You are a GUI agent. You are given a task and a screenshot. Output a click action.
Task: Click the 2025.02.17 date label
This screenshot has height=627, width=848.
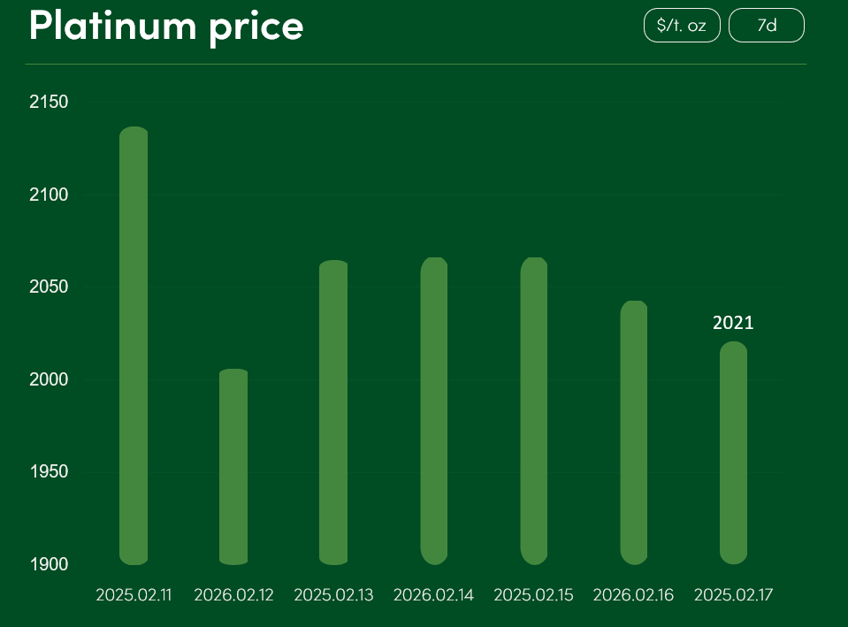tap(734, 595)
